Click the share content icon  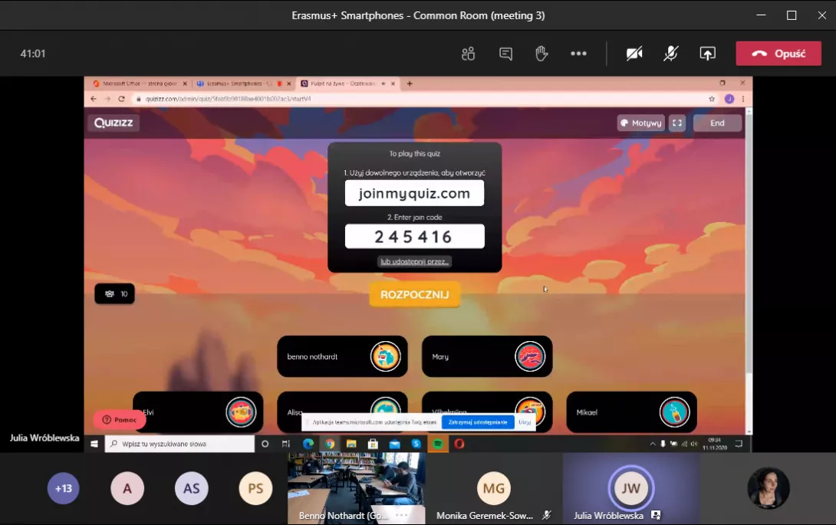point(707,54)
